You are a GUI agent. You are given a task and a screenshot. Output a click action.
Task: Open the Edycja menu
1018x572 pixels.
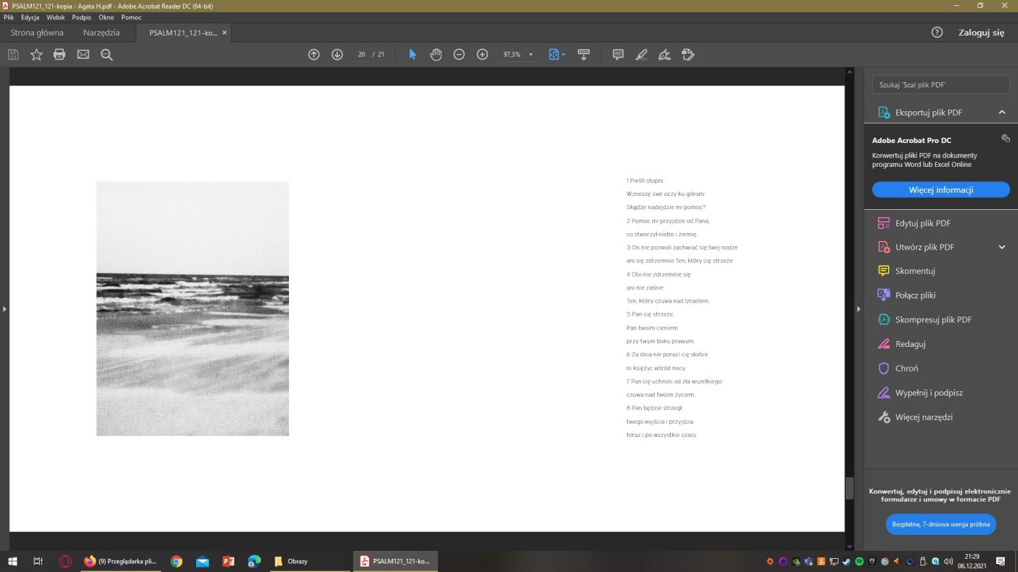pyautogui.click(x=30, y=17)
